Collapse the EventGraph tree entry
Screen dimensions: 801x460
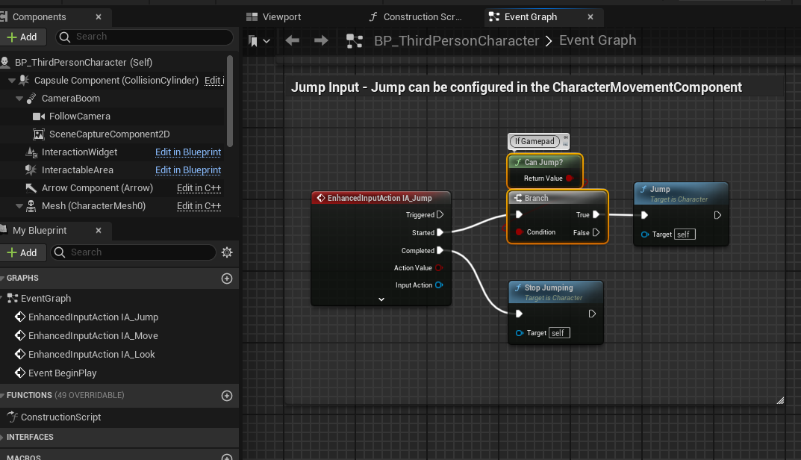(3, 299)
